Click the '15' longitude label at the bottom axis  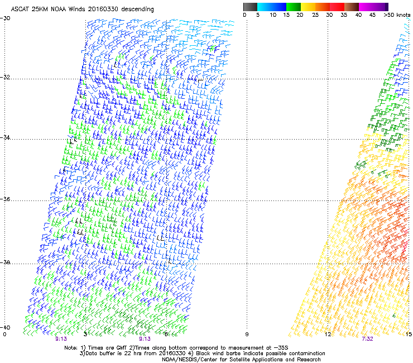(x=409, y=335)
